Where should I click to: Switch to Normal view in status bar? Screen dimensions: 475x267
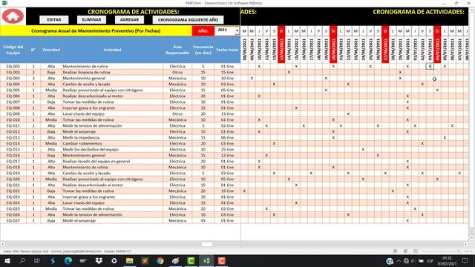tap(396, 251)
